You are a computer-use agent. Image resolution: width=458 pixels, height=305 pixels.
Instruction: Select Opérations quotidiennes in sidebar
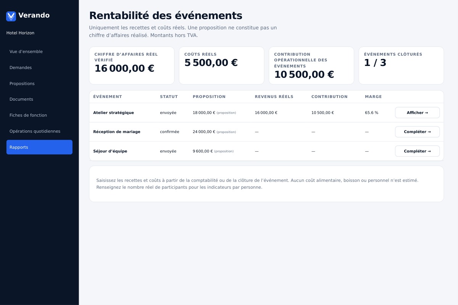pos(39,131)
